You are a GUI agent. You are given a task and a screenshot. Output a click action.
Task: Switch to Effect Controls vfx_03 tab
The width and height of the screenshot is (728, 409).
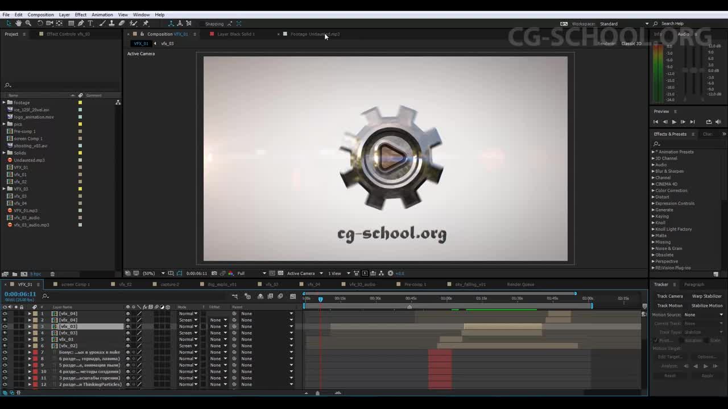68,34
